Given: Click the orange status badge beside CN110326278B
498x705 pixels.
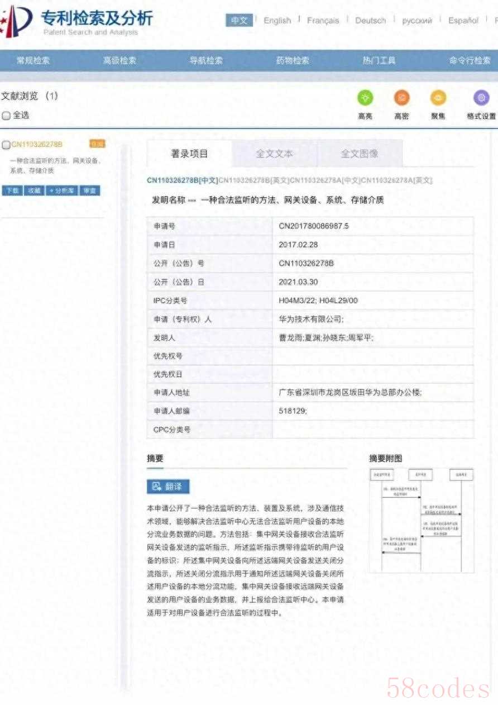Looking at the screenshot, I should pos(97,144).
